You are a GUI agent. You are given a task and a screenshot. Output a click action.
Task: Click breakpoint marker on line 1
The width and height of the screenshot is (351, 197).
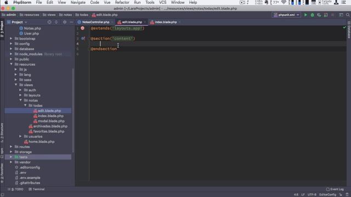point(83,28)
